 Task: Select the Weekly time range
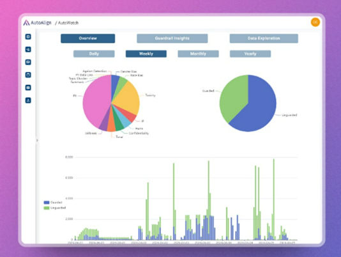pos(146,54)
